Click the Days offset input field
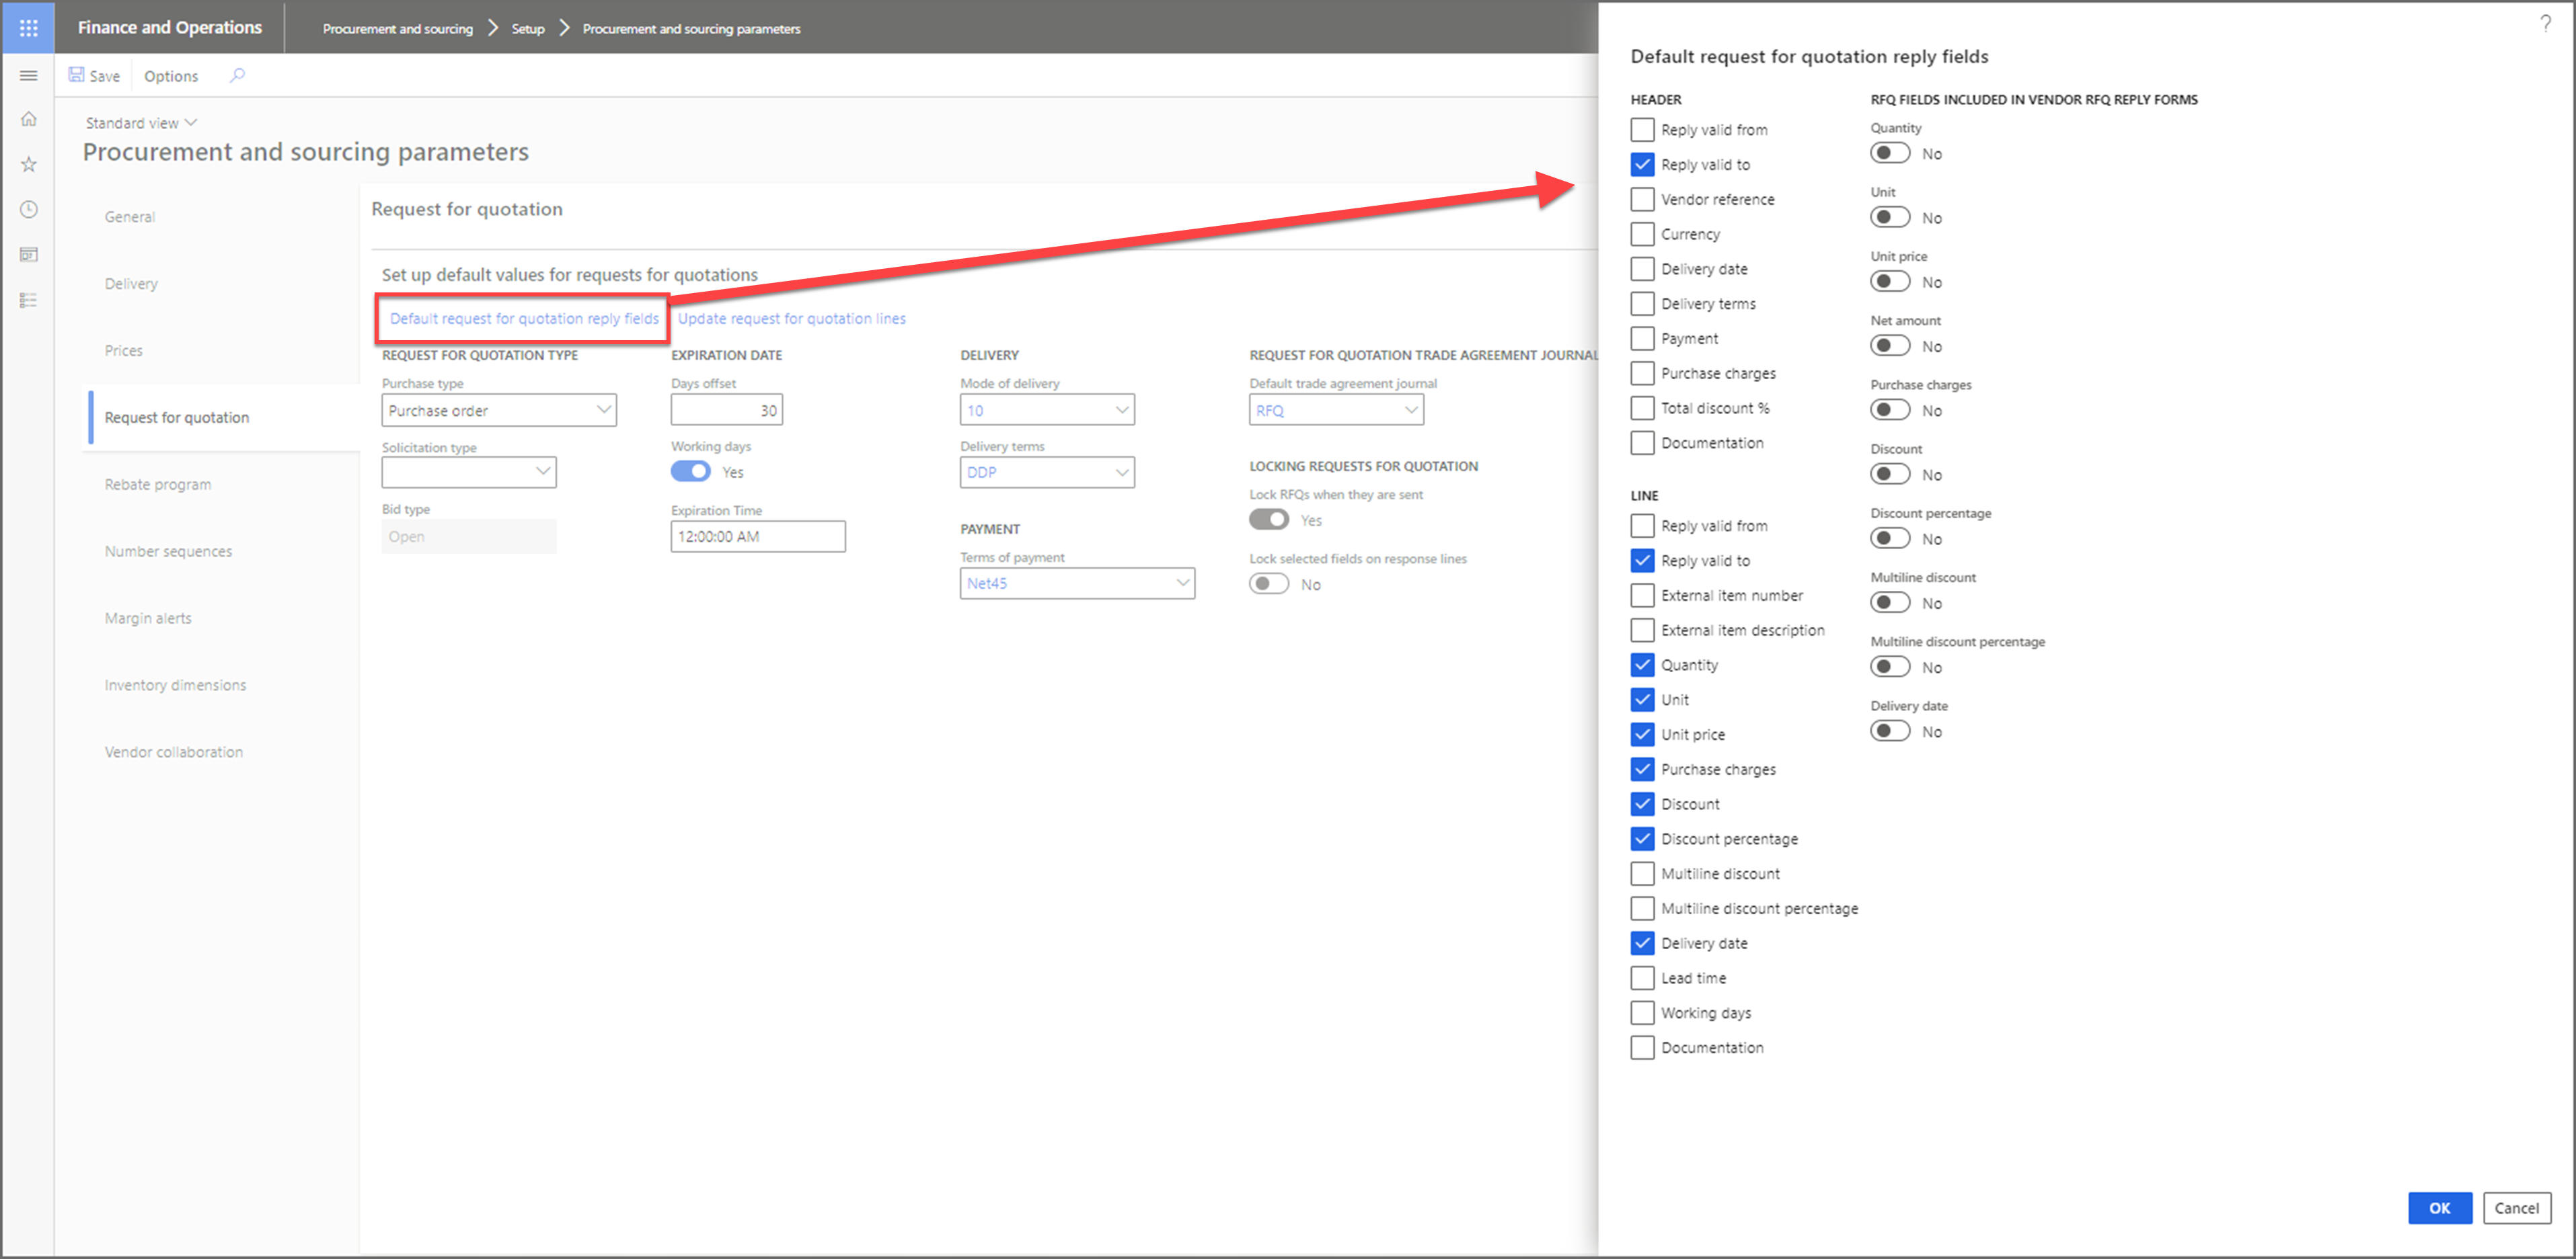This screenshot has width=2576, height=1259. 727,409
